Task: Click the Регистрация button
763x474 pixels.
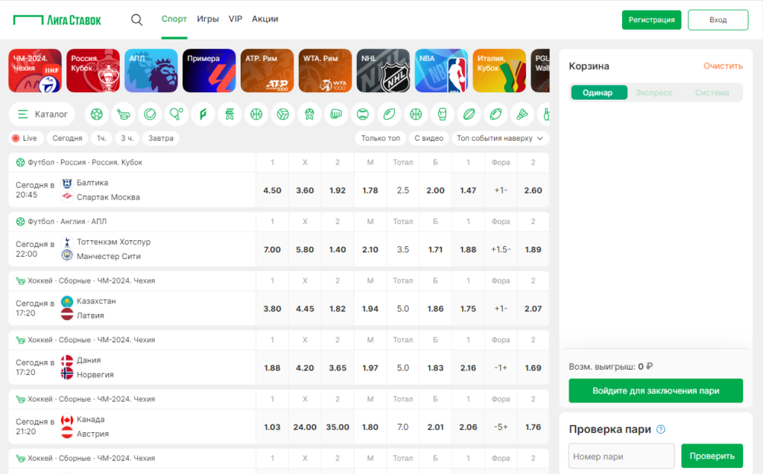Action: (651, 20)
